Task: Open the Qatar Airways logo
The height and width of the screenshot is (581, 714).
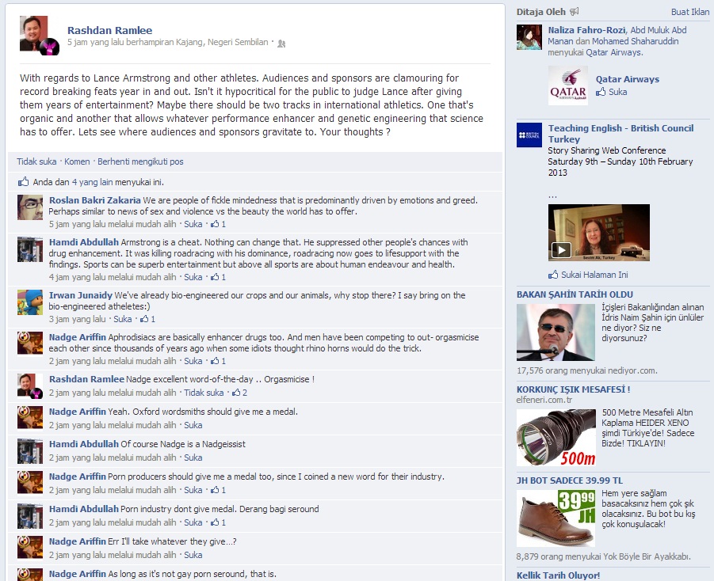Action: pos(568,85)
